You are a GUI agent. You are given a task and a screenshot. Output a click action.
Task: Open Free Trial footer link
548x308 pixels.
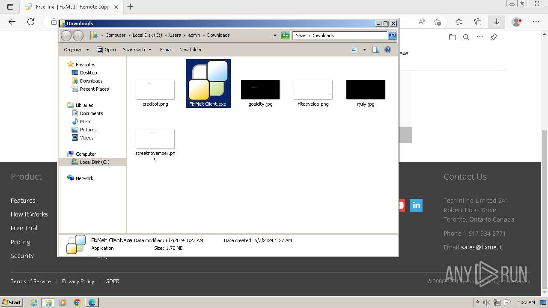[x=24, y=228]
